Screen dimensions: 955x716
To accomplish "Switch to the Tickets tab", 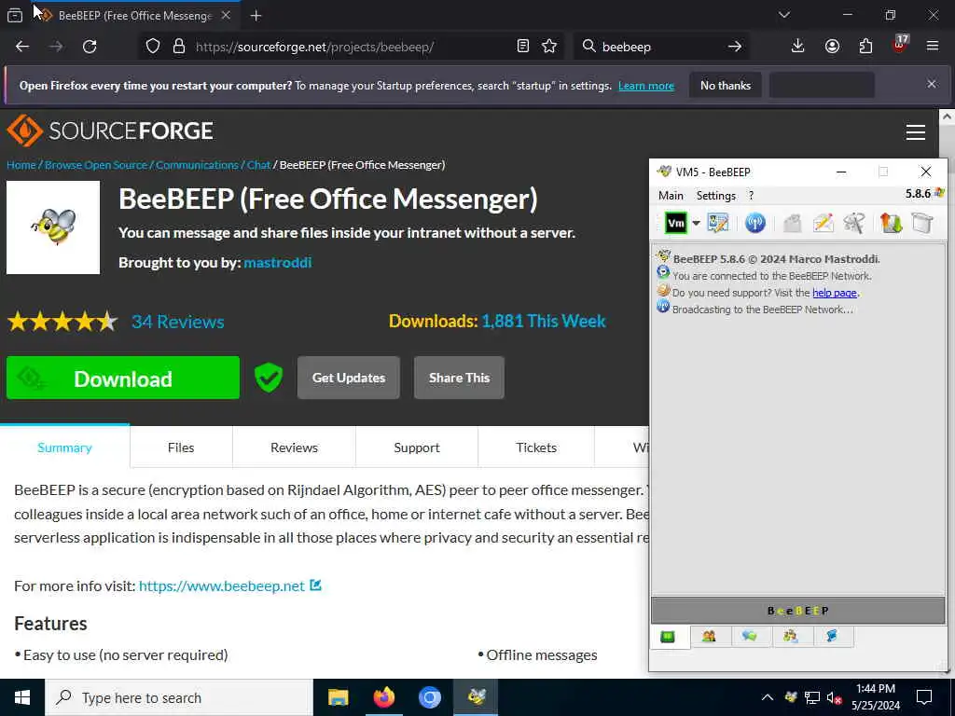I will [x=536, y=447].
